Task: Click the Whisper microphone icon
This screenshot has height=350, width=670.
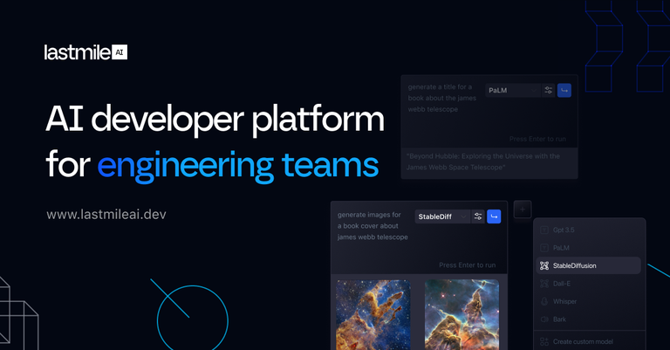Action: coord(544,301)
